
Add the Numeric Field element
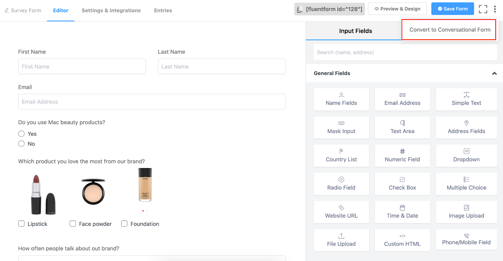point(402,156)
